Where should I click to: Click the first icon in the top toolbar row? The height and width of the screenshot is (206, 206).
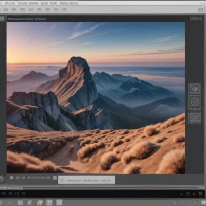pyautogui.click(x=6, y=10)
